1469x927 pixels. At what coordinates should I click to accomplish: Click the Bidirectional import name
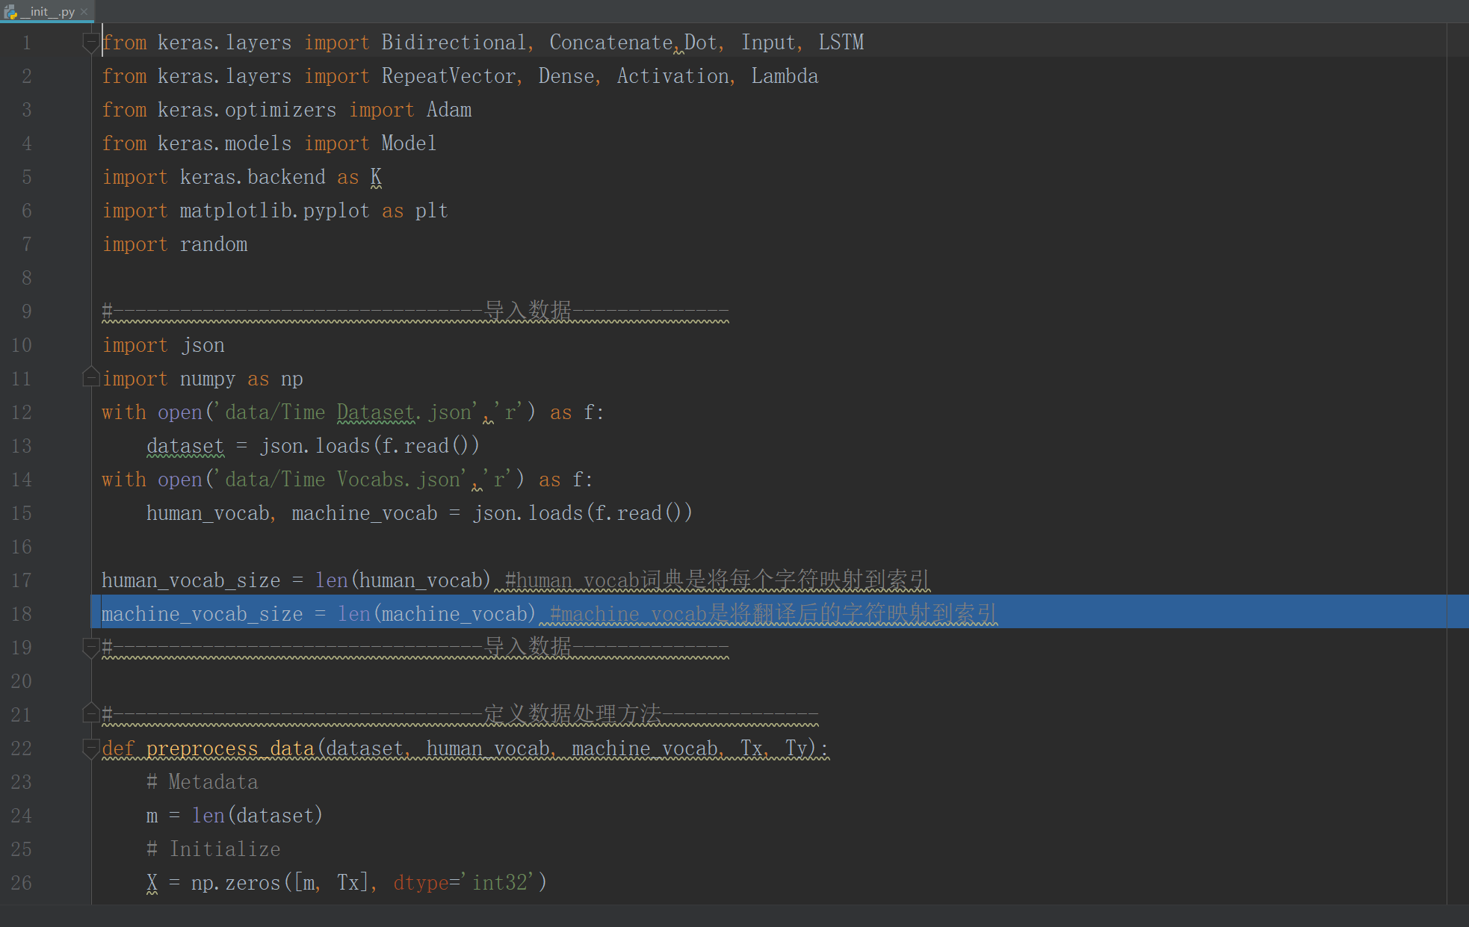coord(454,43)
